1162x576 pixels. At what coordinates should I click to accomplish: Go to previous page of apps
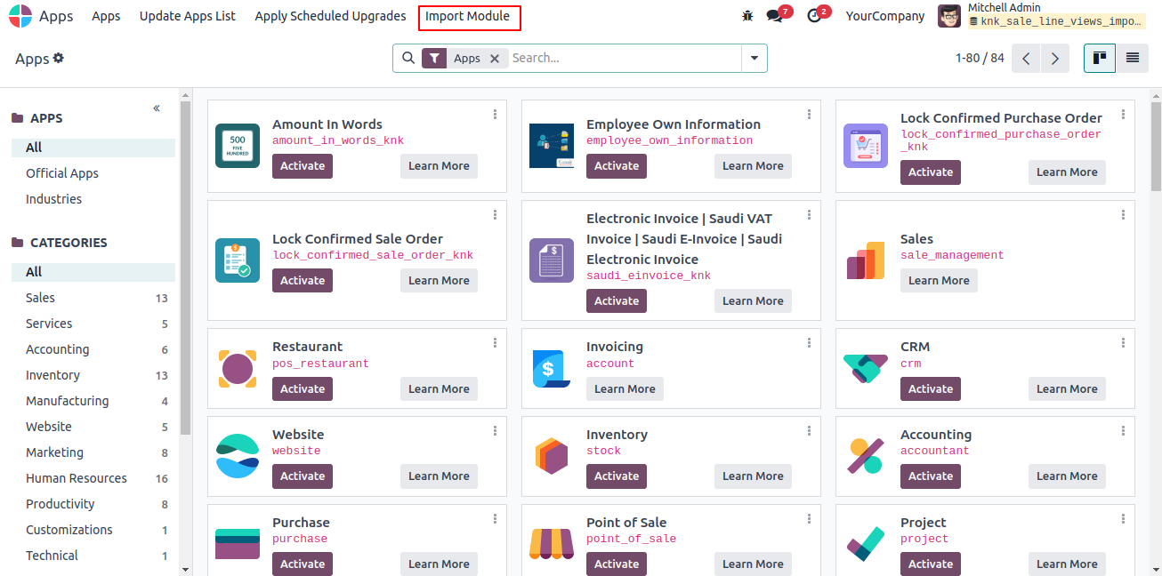[x=1026, y=58]
